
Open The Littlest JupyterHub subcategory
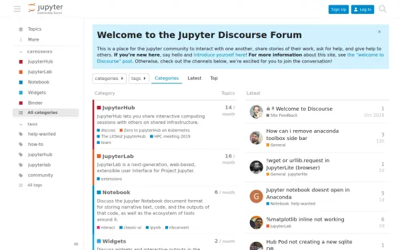point(121,137)
